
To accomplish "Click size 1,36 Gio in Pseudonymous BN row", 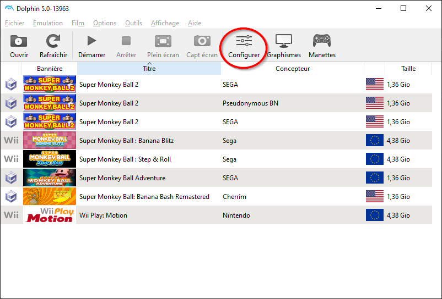I will [x=398, y=103].
